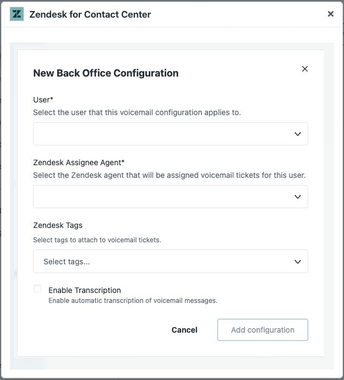Click the automatic transcription helper text

pyautogui.click(x=133, y=301)
